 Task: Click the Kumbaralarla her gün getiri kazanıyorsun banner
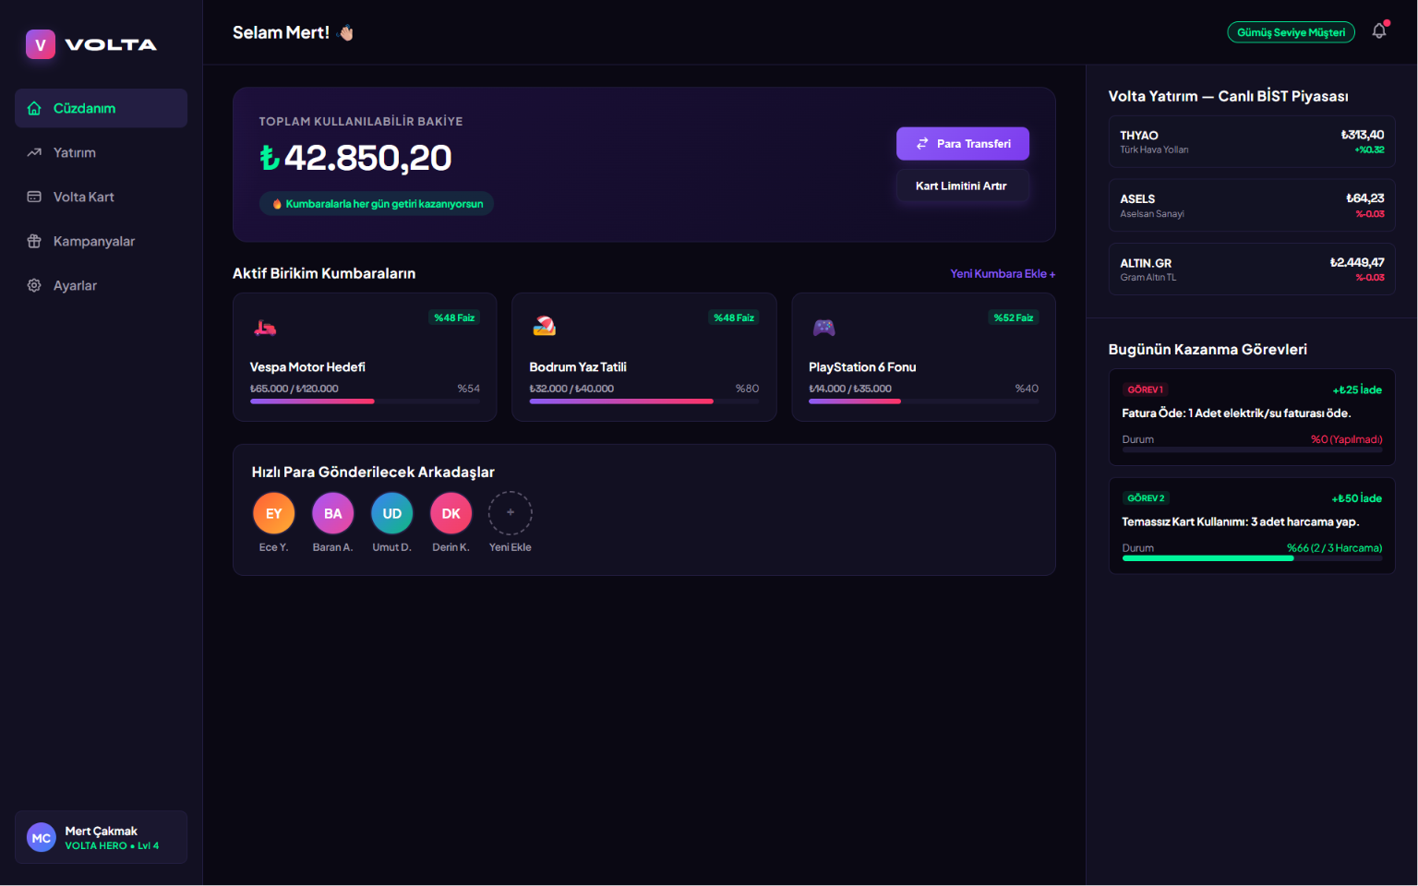377,204
